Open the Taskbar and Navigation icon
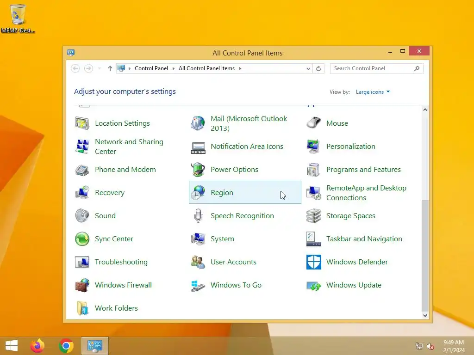The width and height of the screenshot is (474, 355). (313, 239)
